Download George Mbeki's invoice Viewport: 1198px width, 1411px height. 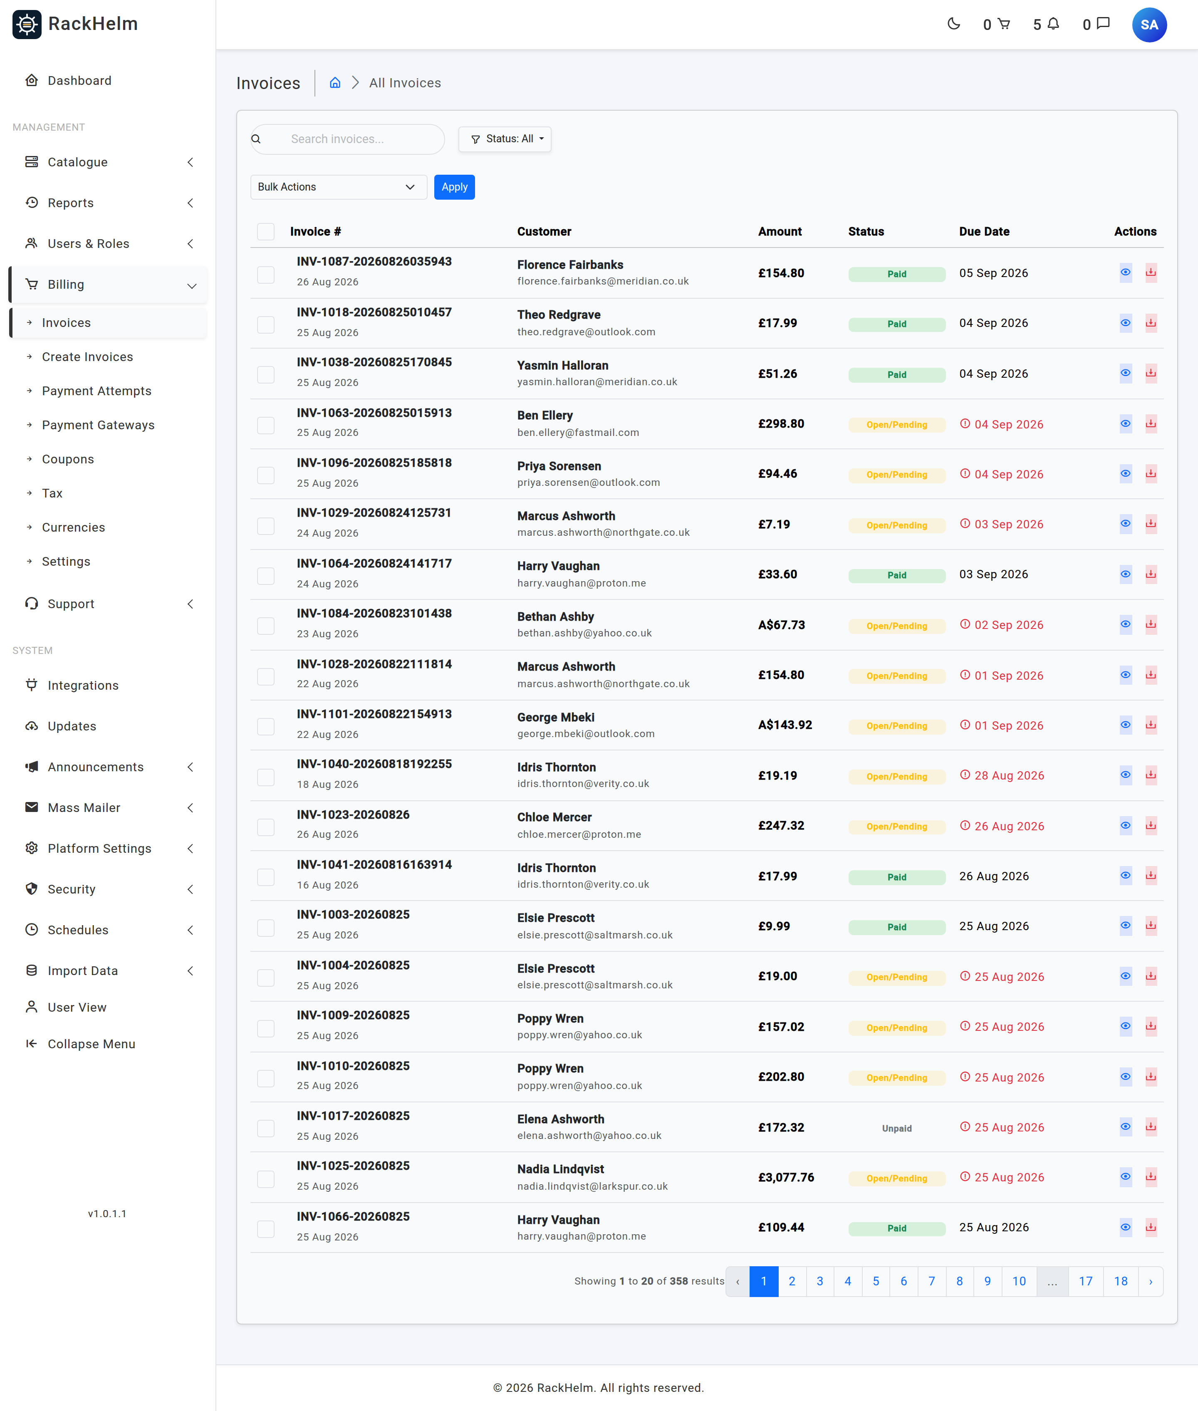pos(1151,725)
